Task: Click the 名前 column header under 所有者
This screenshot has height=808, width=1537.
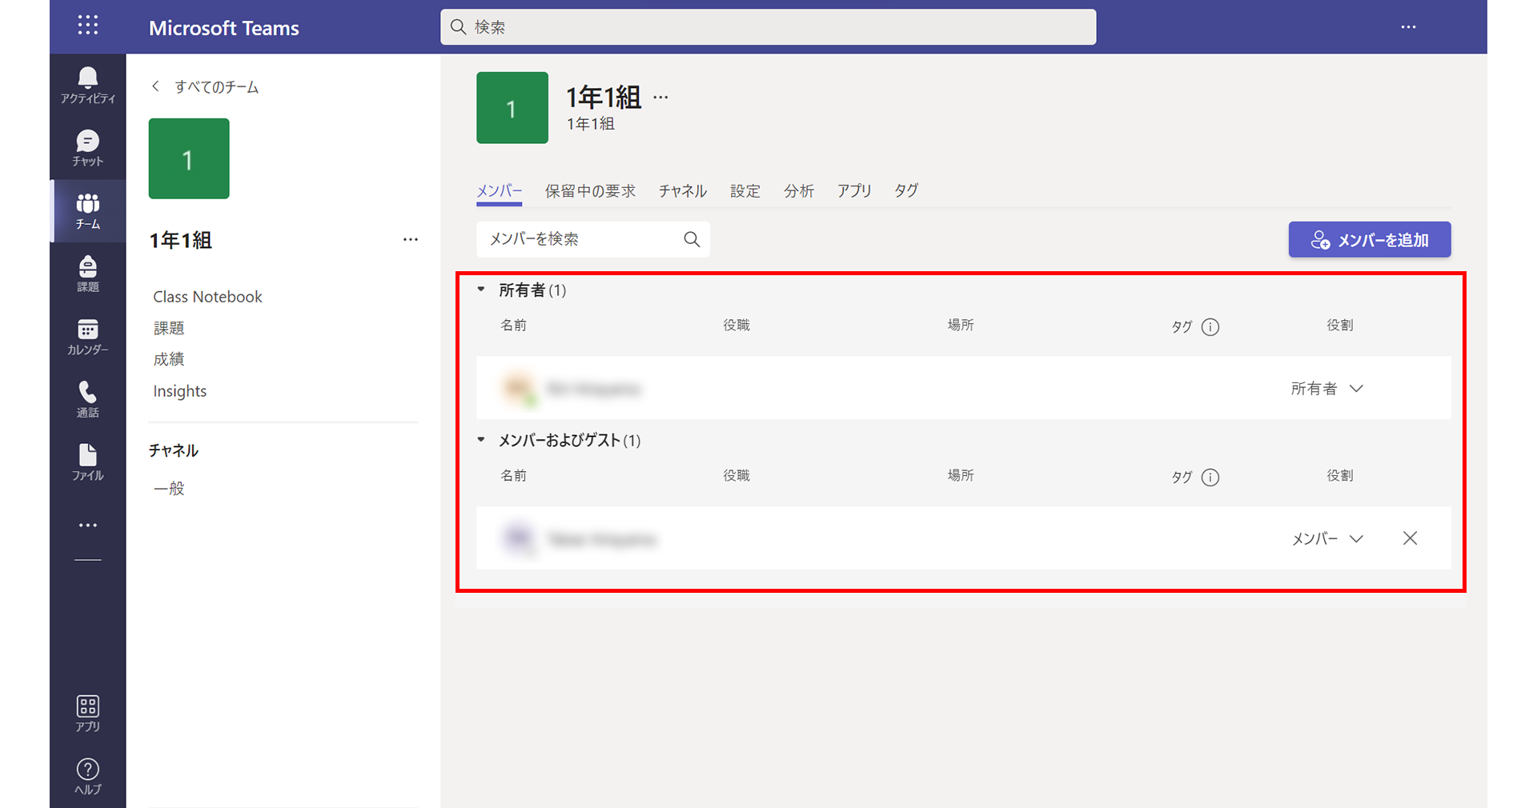Action: click(514, 325)
